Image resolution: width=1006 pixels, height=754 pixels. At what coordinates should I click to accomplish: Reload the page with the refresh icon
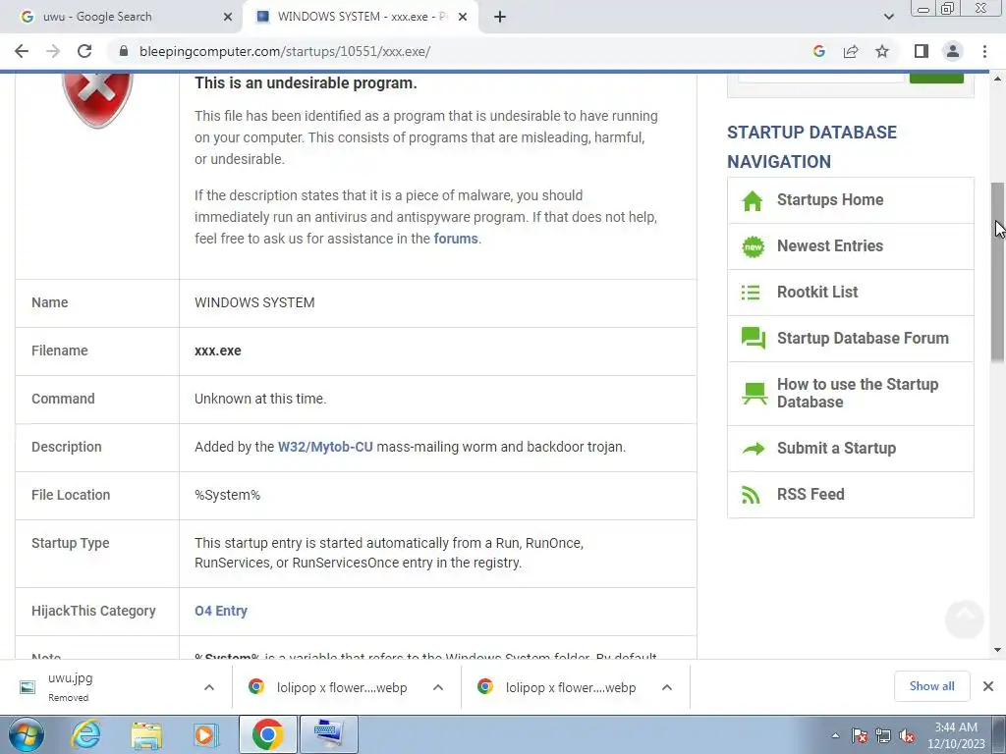tap(84, 51)
